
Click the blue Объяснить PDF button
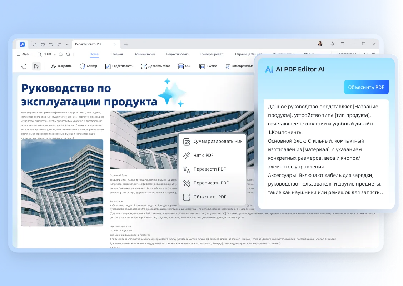point(366,87)
